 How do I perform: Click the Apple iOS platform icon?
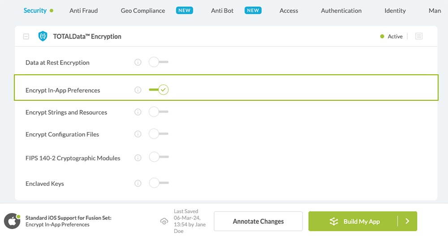point(12,221)
